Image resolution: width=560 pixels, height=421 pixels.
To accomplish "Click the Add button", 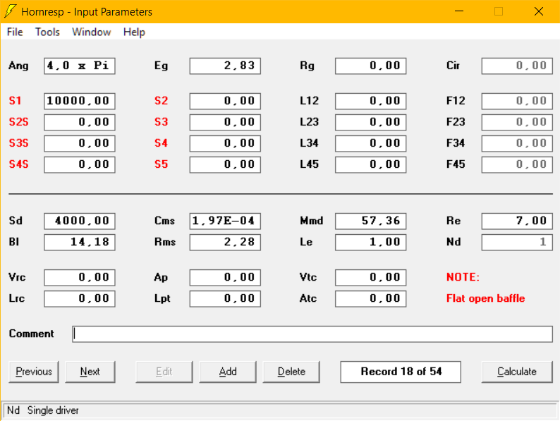I will tap(228, 372).
